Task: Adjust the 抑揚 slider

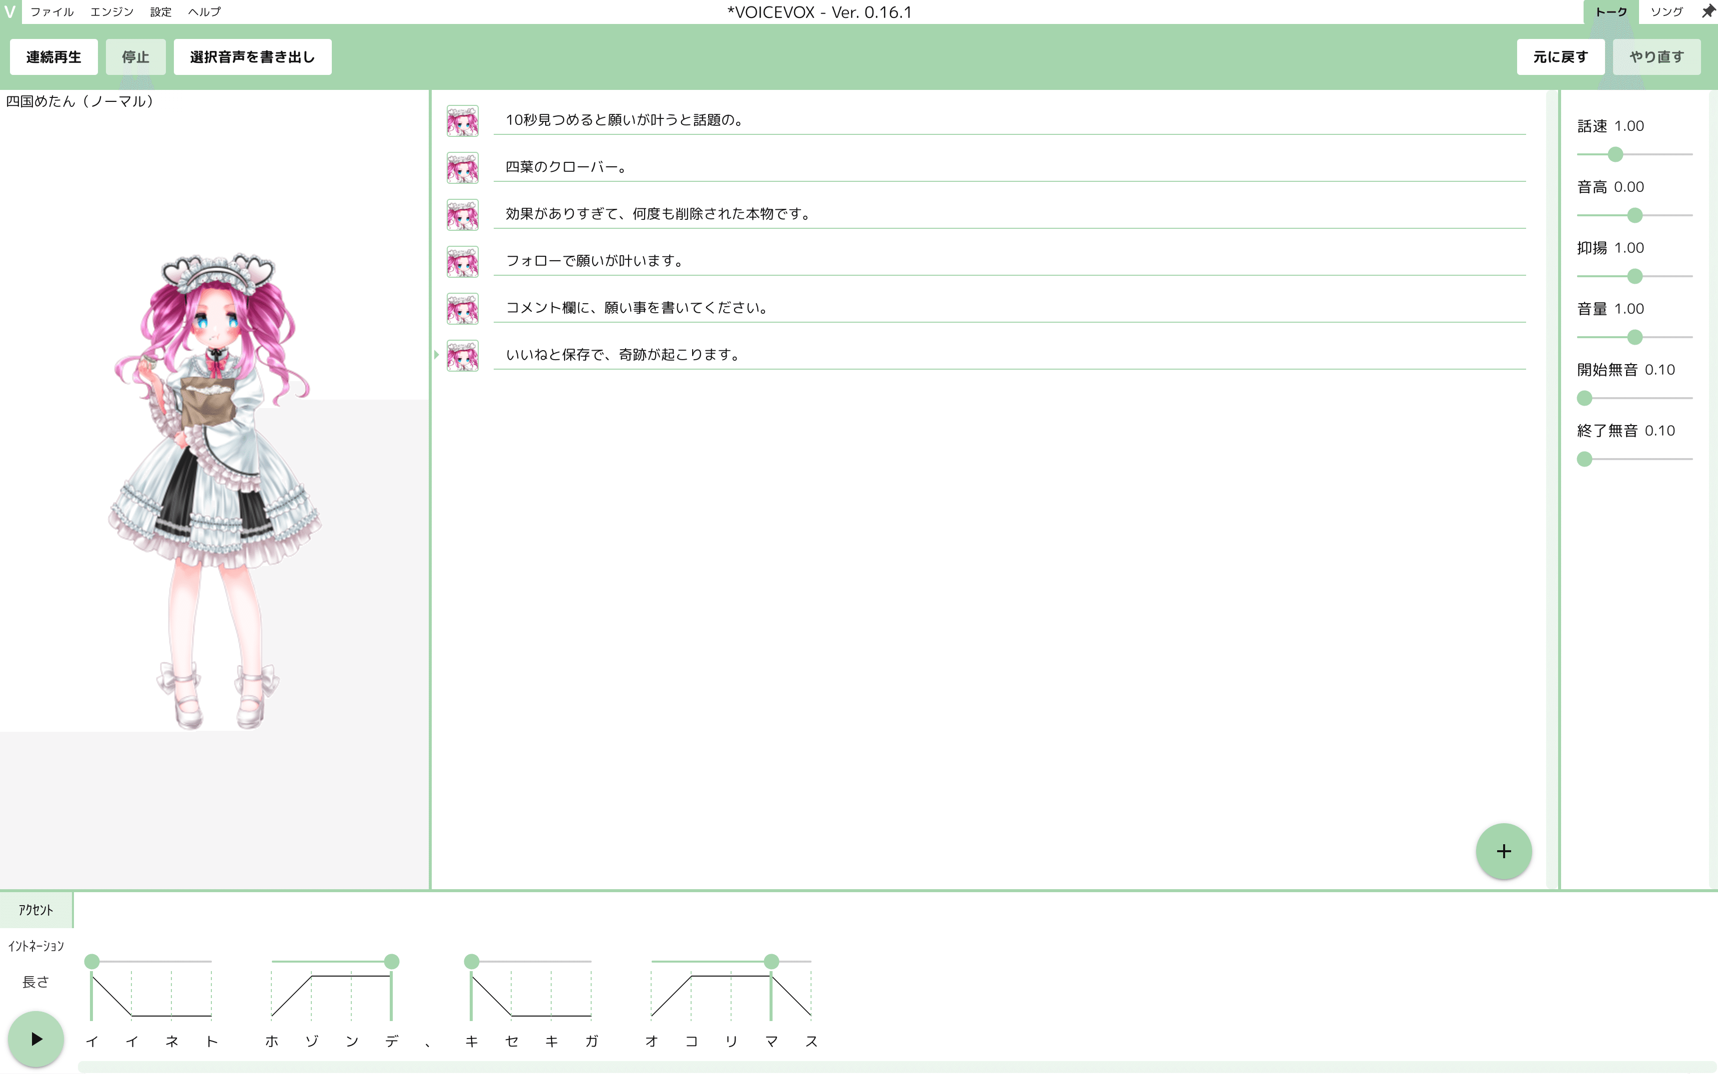Action: pyautogui.click(x=1635, y=276)
